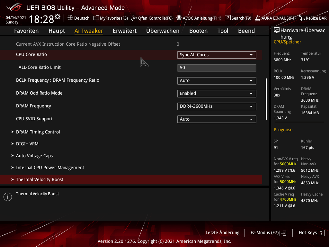Image resolution: width=329 pixels, height=247 pixels.
Task: Click CPU Core Ratio label
Action: pyautogui.click(x=31, y=54)
